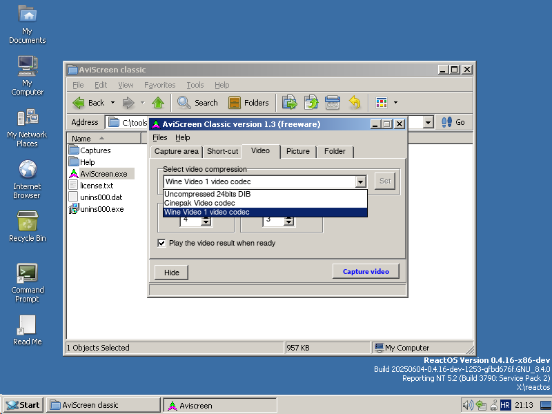The image size is (552, 414).
Task: Switch to the Picture tab
Action: coord(298,151)
